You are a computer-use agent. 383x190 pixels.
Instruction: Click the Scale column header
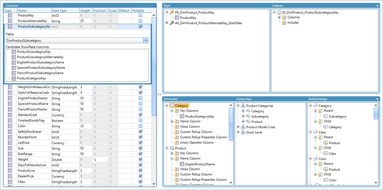click(113, 11)
